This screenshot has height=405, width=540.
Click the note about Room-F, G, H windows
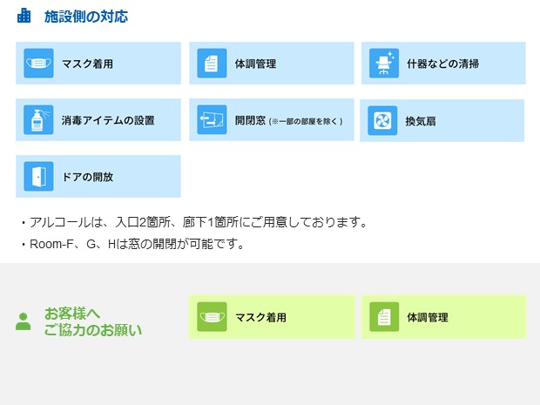(136, 244)
